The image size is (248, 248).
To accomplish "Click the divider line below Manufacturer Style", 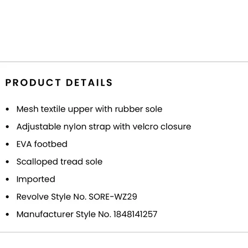I will pos(124,232).
